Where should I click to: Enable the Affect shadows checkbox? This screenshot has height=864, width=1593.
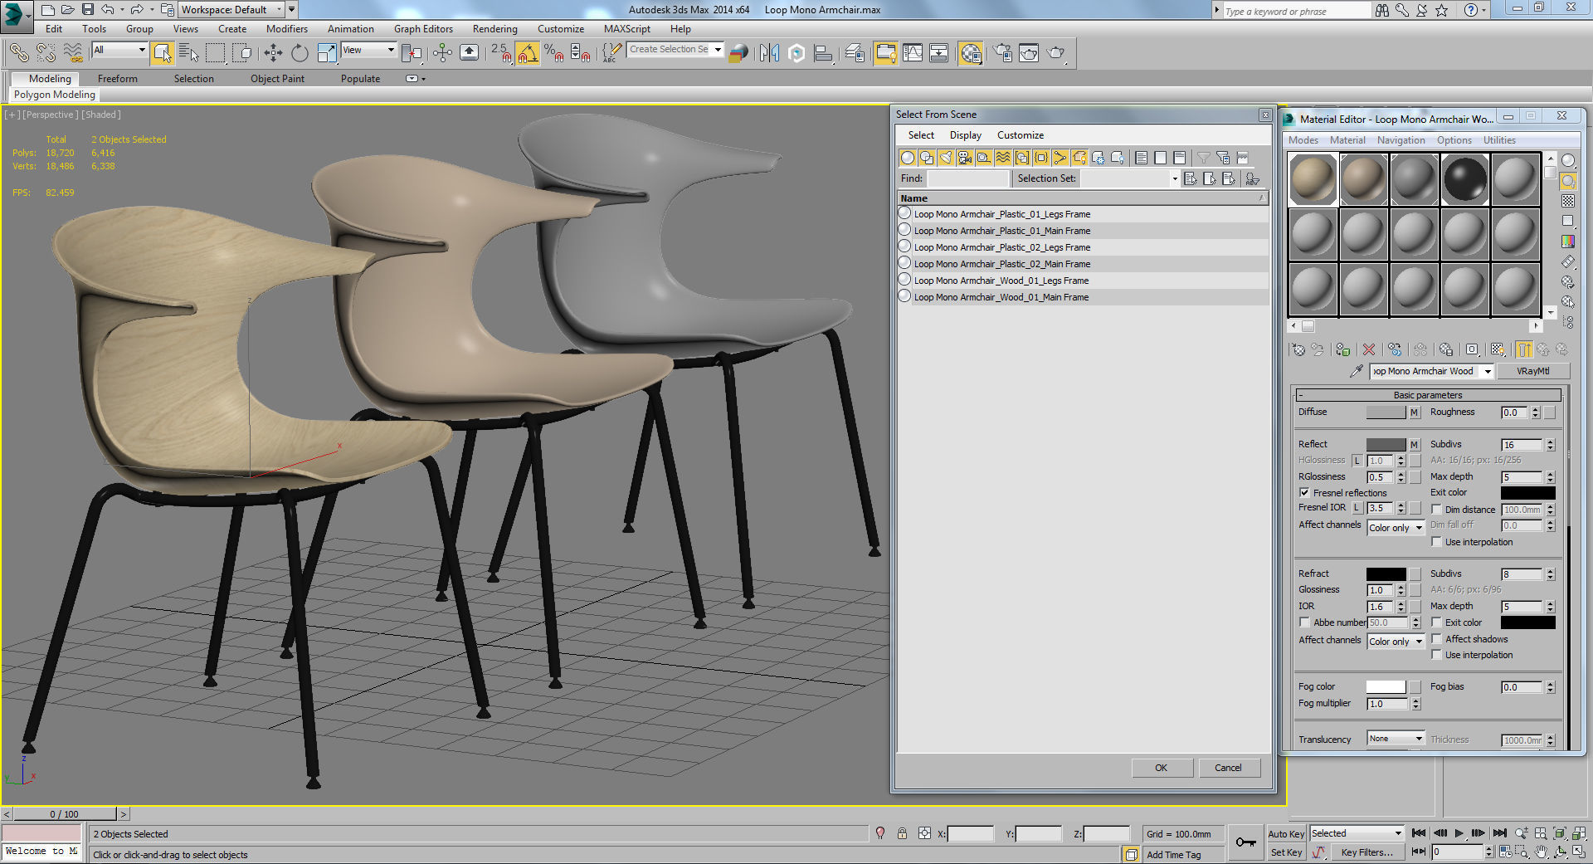coord(1437,639)
